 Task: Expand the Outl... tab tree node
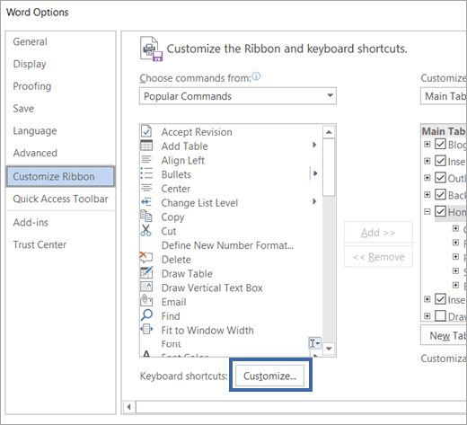(x=427, y=178)
